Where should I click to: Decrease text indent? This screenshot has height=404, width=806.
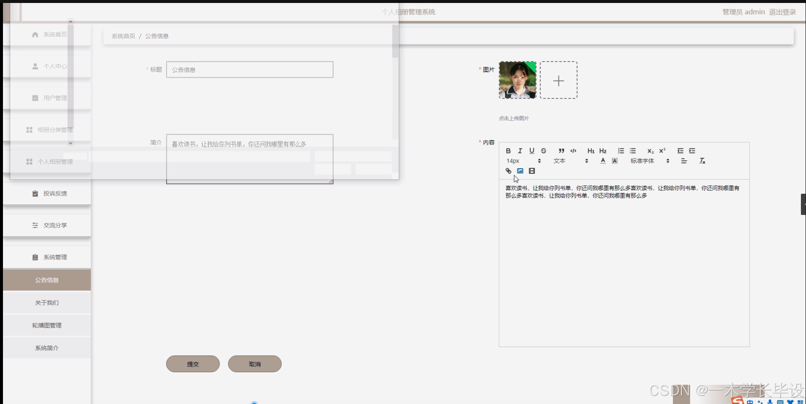[x=680, y=151]
